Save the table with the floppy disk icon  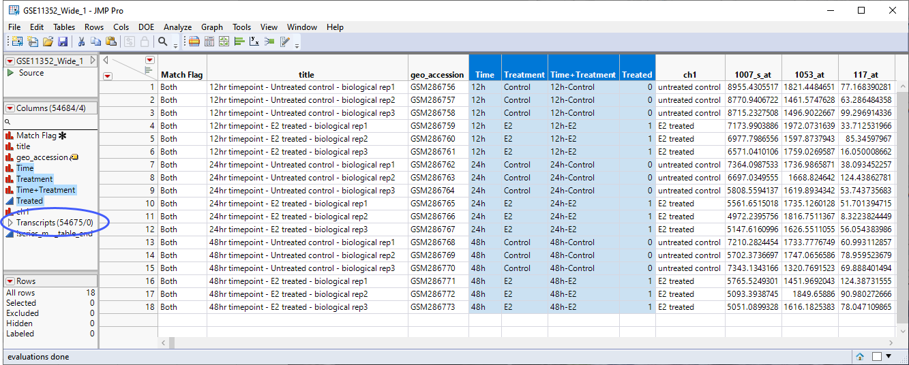[63, 42]
